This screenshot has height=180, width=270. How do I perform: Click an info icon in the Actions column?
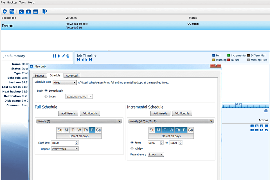tap(252, 125)
